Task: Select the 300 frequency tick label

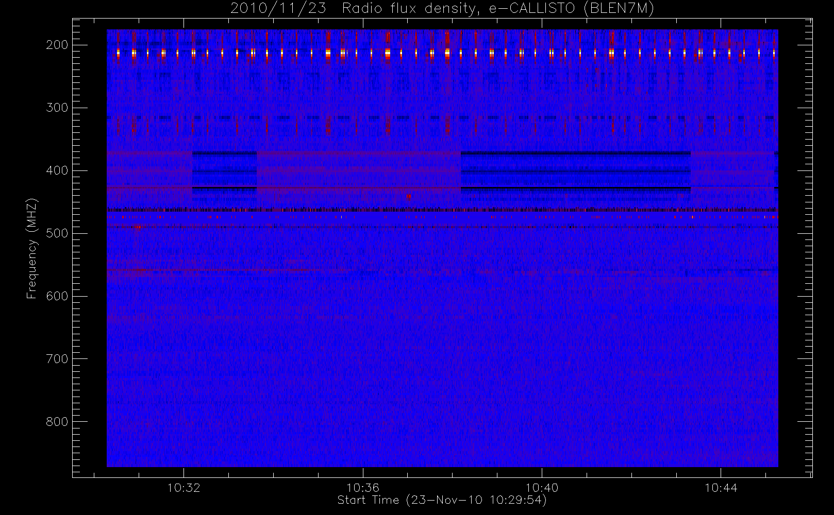Action: (57, 108)
